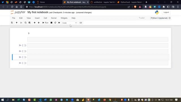This screenshot has width=181, height=102.
Task: Restart kernel and run all cells
Action: pos(59,23)
